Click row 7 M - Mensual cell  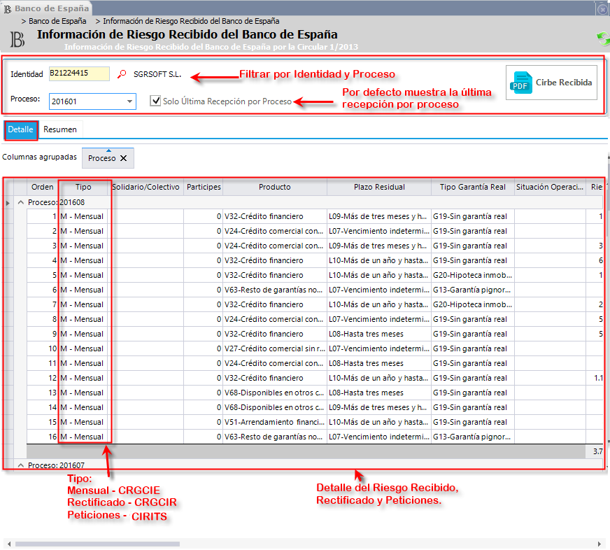click(83, 305)
